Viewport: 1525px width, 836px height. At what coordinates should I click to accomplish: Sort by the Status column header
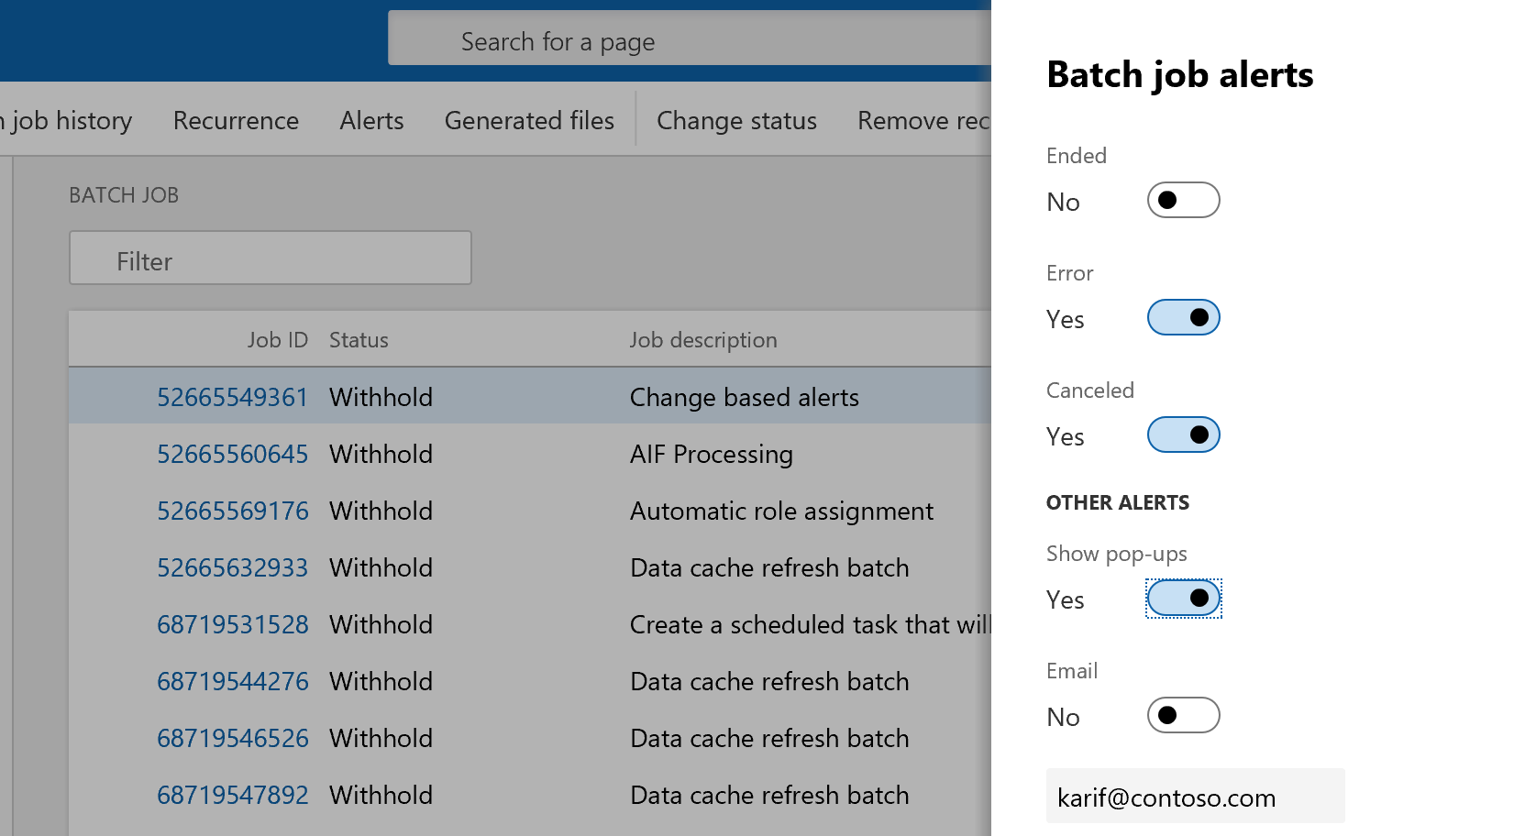(x=359, y=339)
